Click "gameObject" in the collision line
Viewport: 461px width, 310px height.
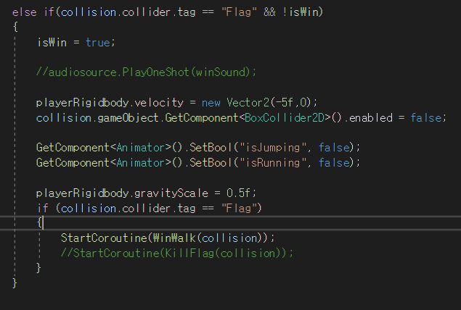pos(128,118)
